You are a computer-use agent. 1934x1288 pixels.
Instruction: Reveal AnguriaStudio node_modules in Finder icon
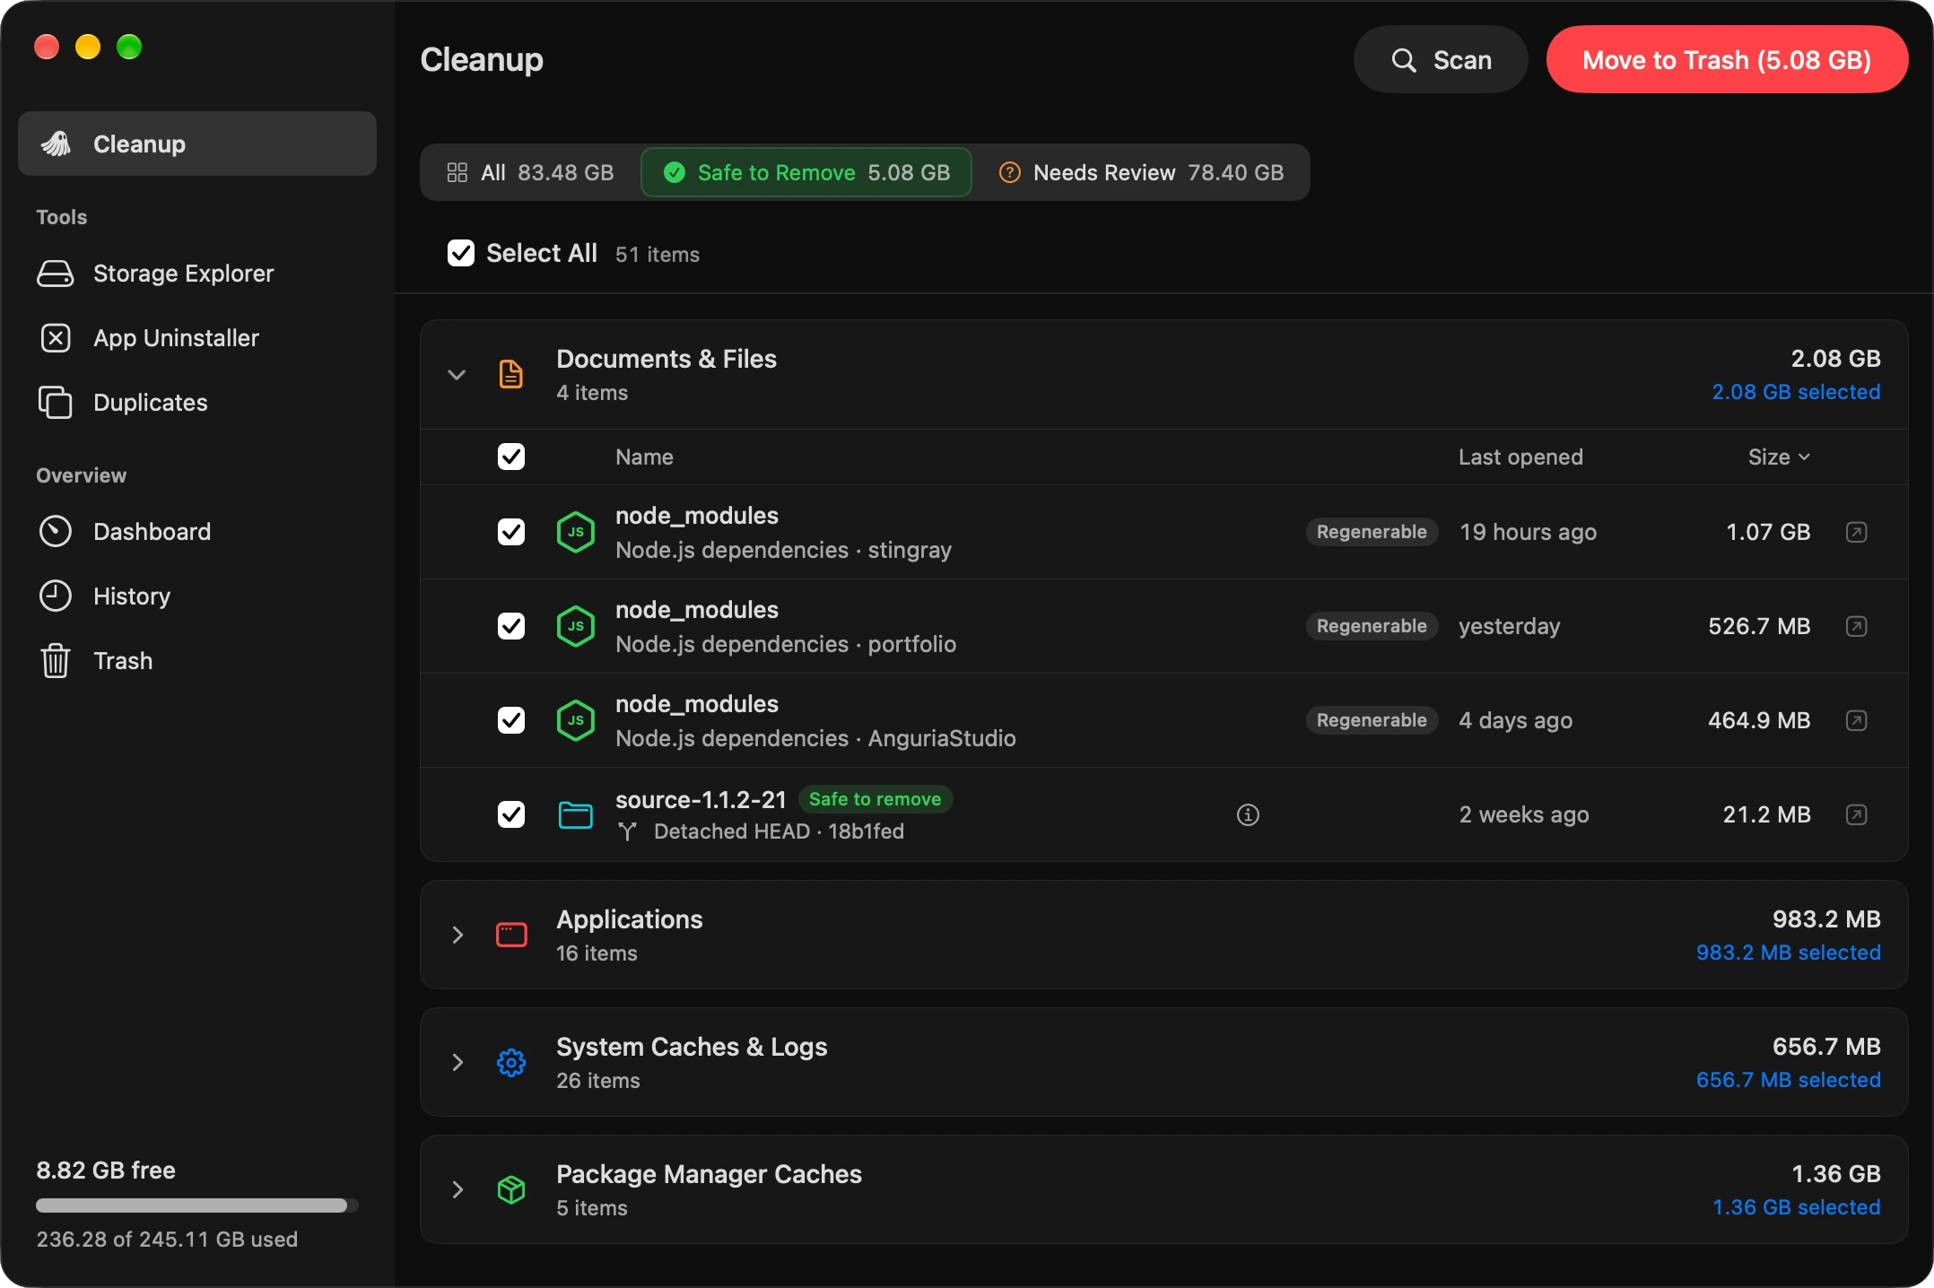(1856, 720)
